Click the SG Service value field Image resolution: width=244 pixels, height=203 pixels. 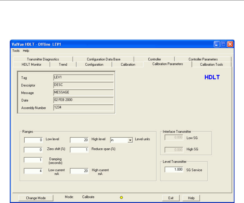coord(174,169)
